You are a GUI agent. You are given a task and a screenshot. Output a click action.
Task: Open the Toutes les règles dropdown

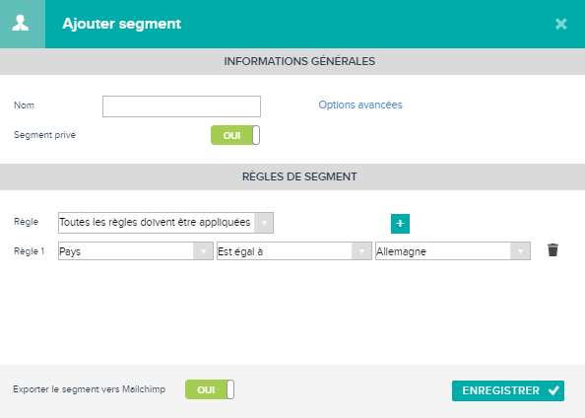click(165, 223)
